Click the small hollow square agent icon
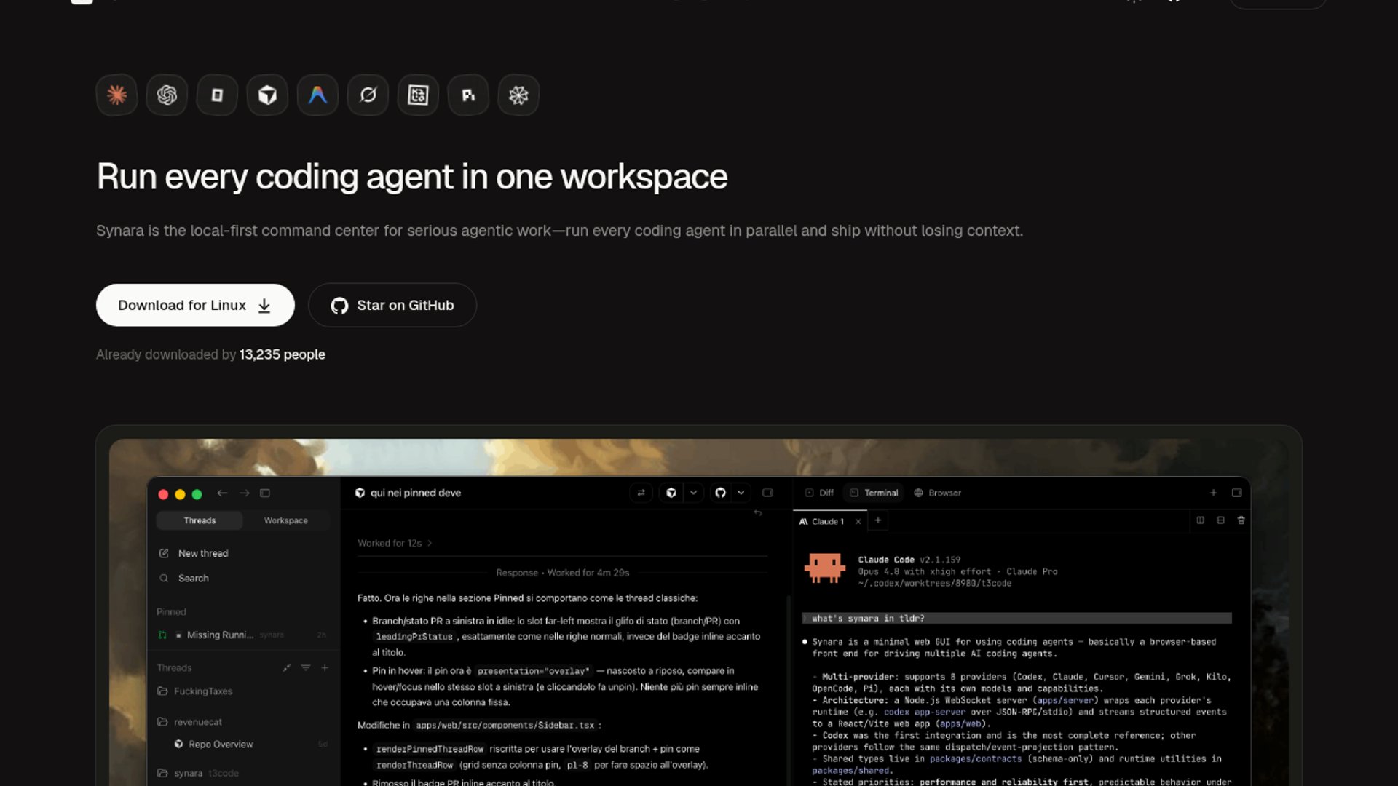 (x=217, y=95)
